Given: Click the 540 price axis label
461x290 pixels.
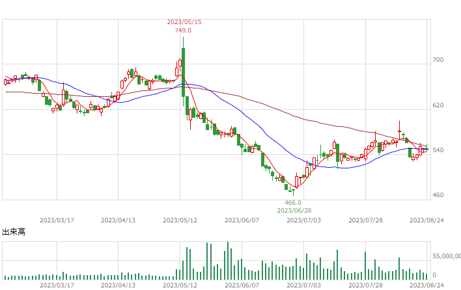Looking at the screenshot, I should 438,150.
